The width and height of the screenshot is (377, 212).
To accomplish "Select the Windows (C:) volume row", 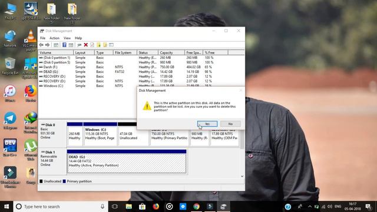I will pyautogui.click(x=88, y=86).
